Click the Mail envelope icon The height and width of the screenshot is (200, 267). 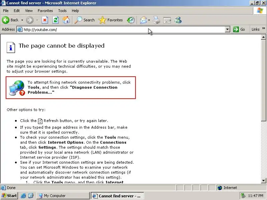pos(144,20)
